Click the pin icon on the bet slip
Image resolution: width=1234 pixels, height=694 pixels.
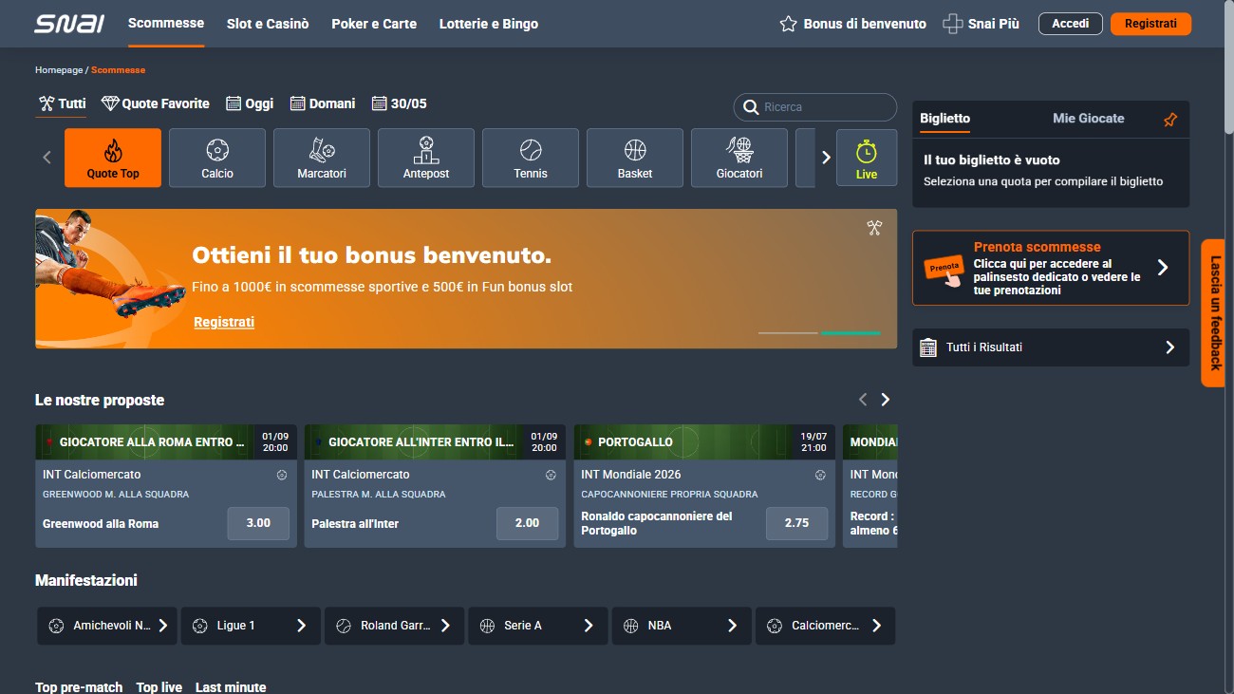click(x=1170, y=120)
